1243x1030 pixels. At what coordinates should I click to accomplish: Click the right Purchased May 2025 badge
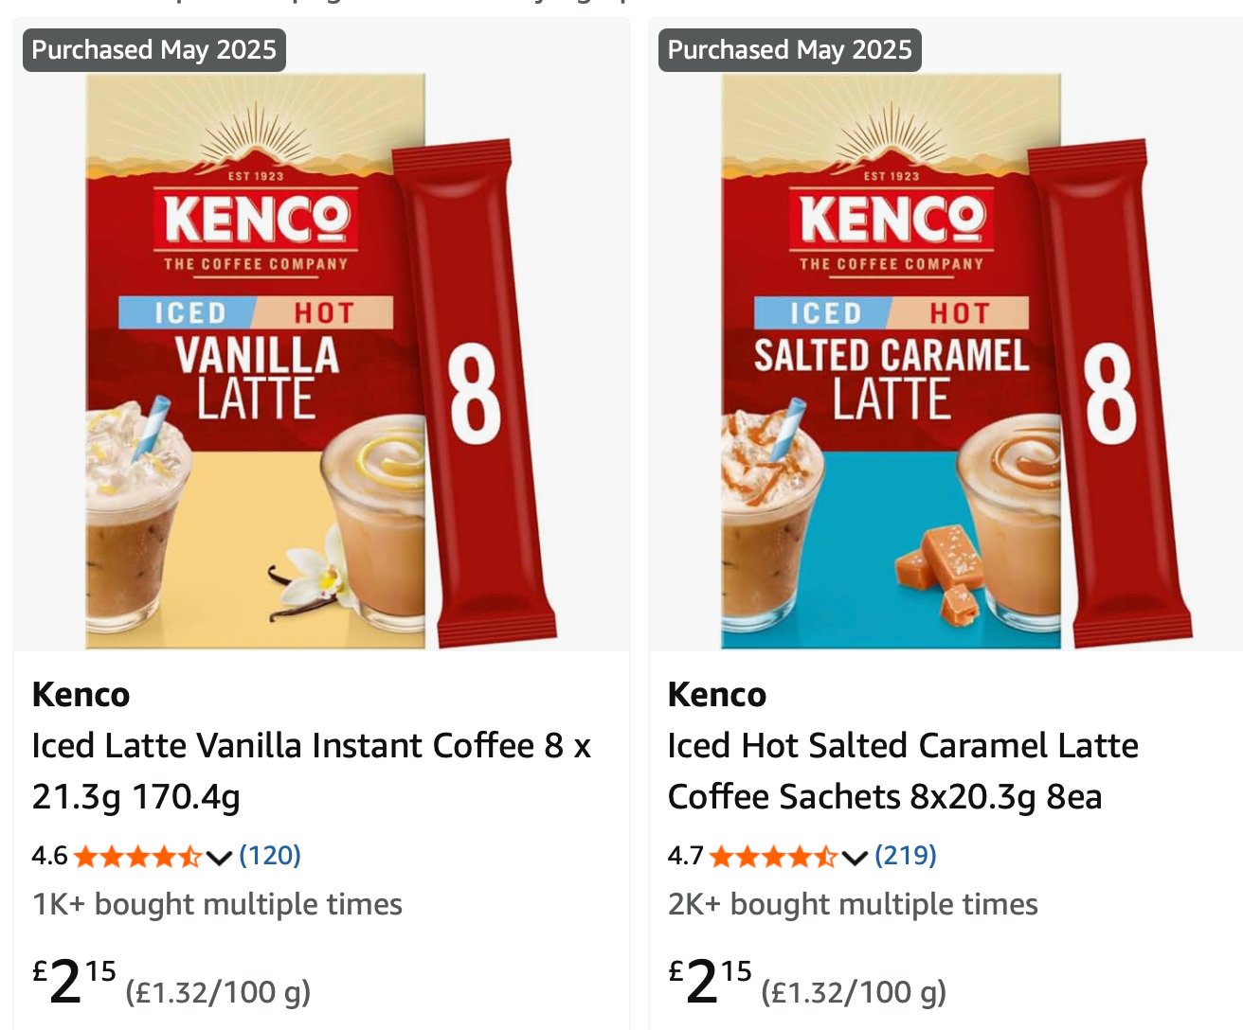coord(790,50)
